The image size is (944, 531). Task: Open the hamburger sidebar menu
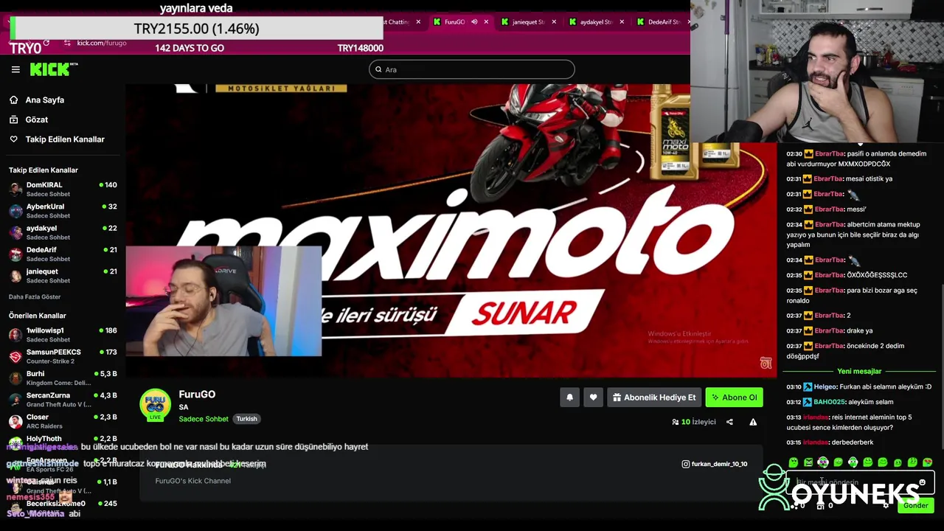pyautogui.click(x=15, y=69)
